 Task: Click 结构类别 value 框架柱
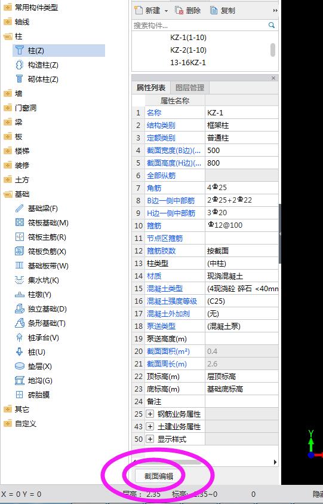pyautogui.click(x=241, y=126)
